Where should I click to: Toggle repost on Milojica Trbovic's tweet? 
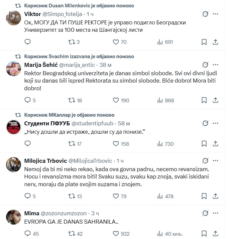pyautogui.click(x=75, y=196)
